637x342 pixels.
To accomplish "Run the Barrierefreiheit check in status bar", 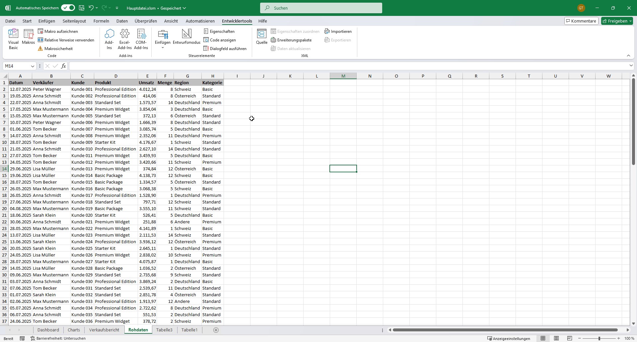I will coord(58,338).
